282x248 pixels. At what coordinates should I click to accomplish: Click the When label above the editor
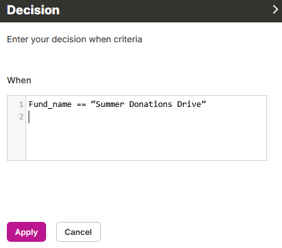pyautogui.click(x=19, y=80)
